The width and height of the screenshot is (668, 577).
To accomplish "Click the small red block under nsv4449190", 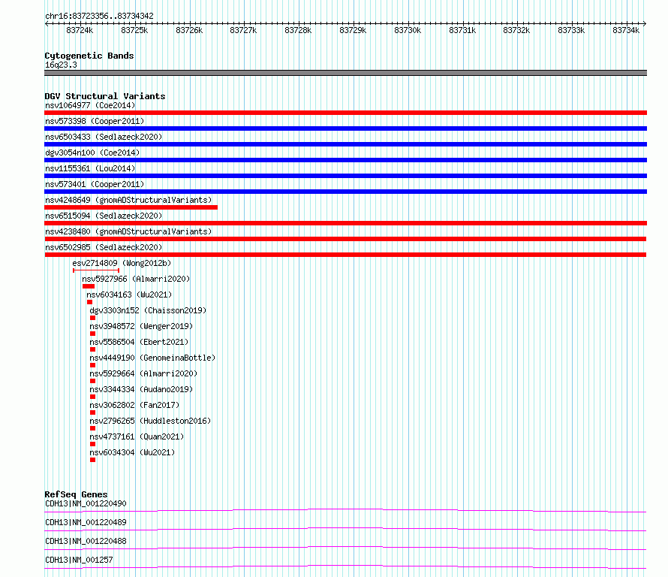I will click(92, 365).
